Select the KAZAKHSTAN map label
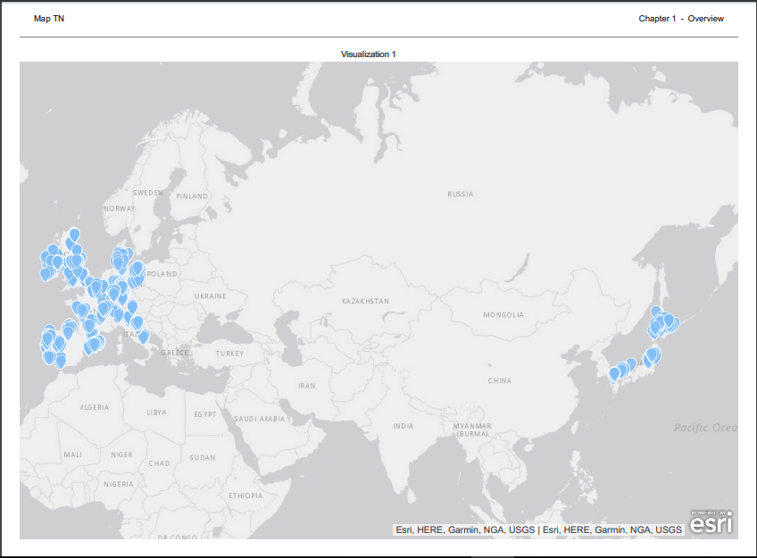Viewport: 757px width, 558px height. pyautogui.click(x=365, y=302)
